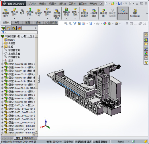Open the filter dropdown arrow in feature tree
The image size is (149, 144).
pos(5,32)
